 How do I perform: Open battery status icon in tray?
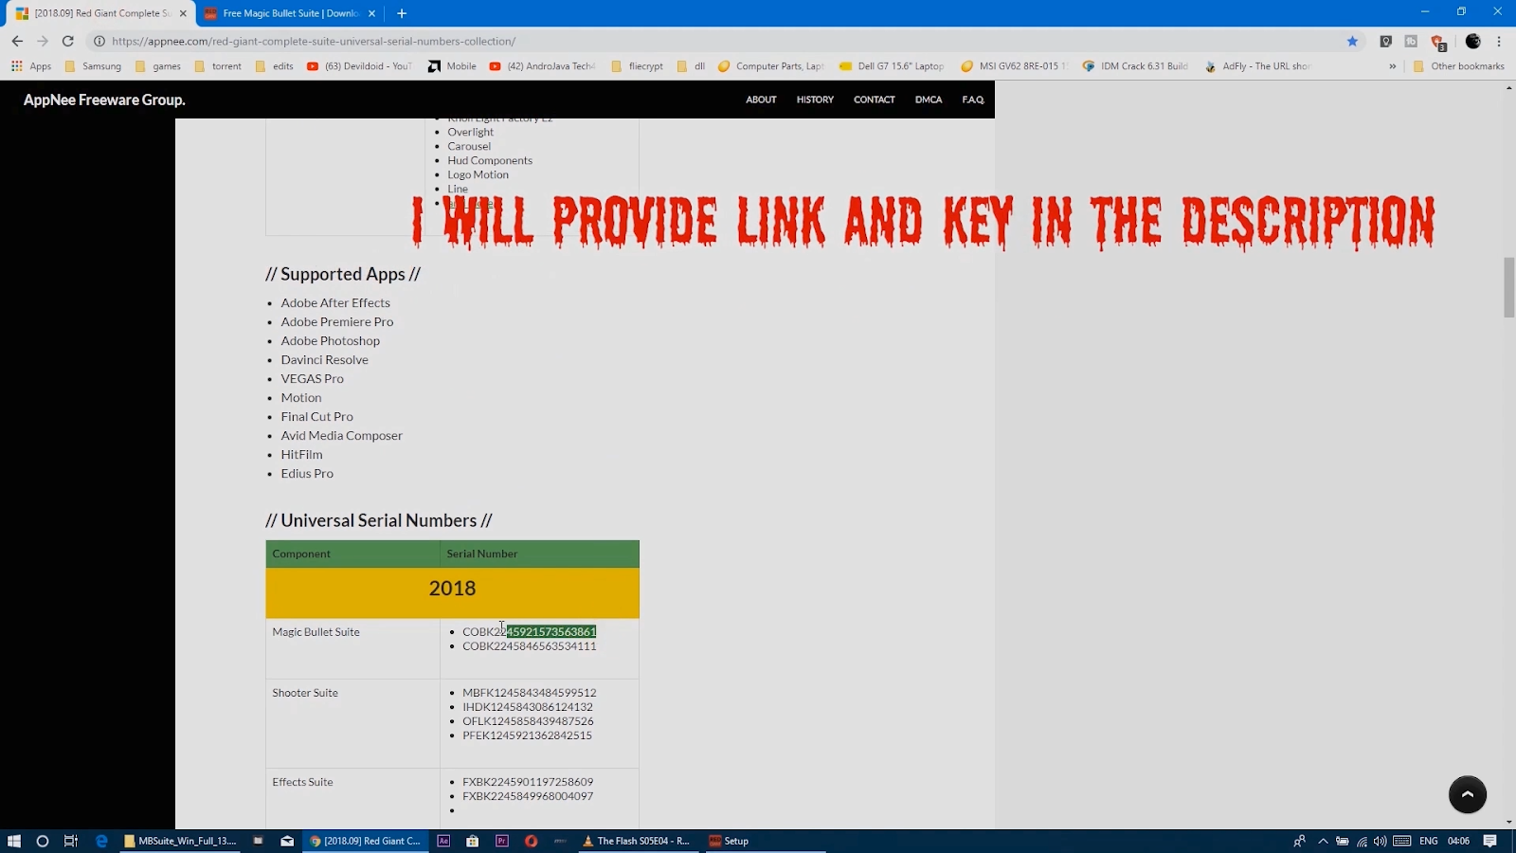[1343, 841]
